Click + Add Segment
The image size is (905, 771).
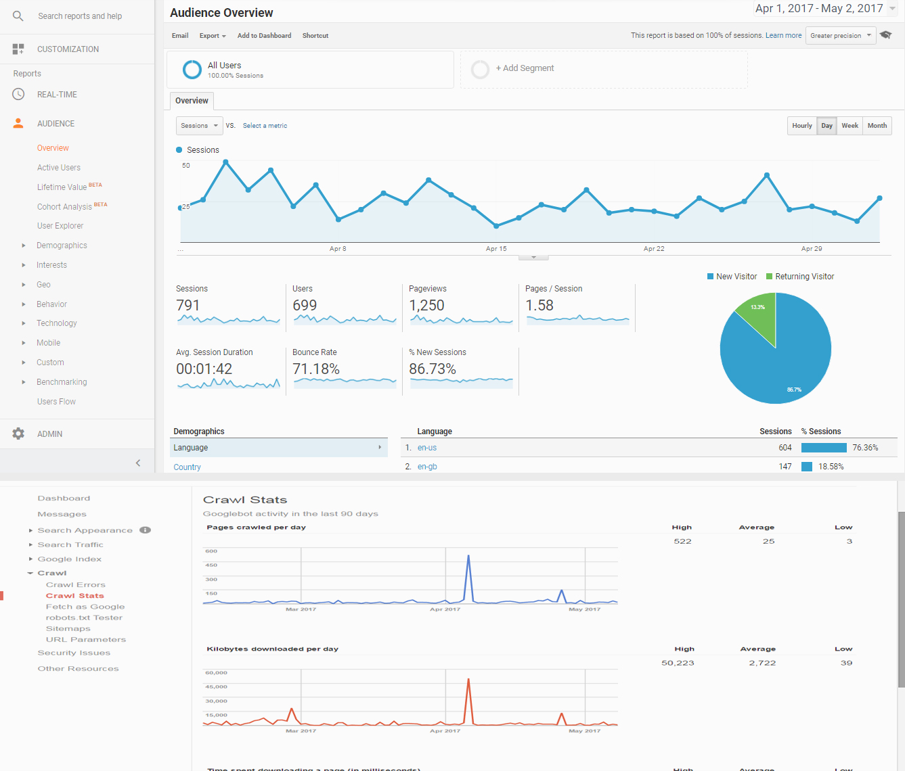(x=525, y=68)
